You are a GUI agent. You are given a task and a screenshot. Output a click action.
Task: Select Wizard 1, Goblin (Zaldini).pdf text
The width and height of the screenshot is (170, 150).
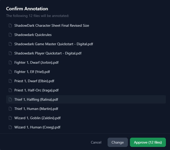coord(37,118)
